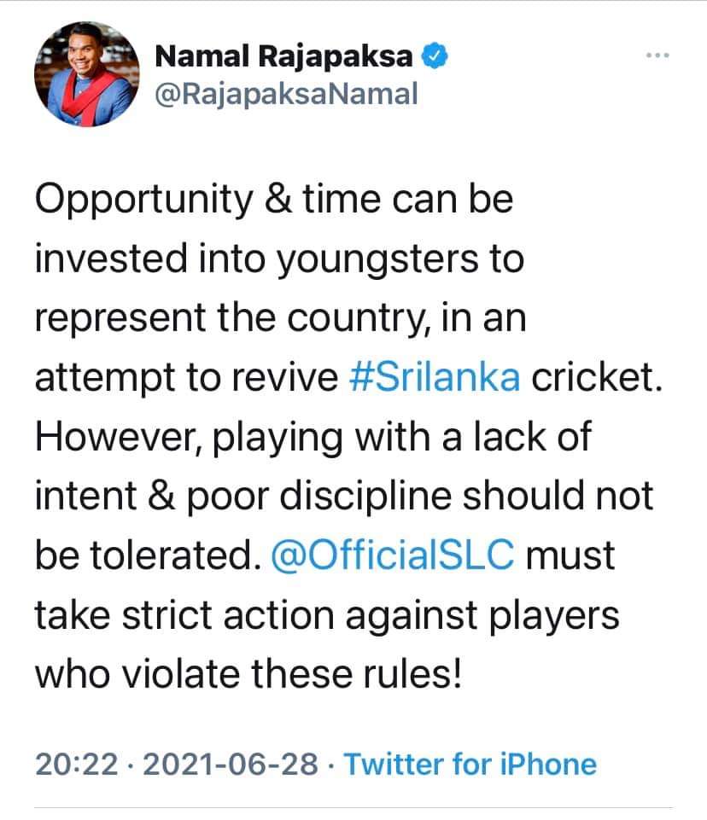Click the 20:22 tweet timestamp

[77, 765]
